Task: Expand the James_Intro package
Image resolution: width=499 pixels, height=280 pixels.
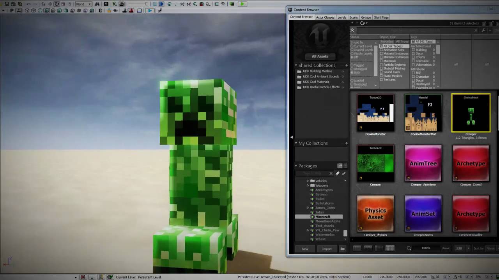Action: coord(308,208)
